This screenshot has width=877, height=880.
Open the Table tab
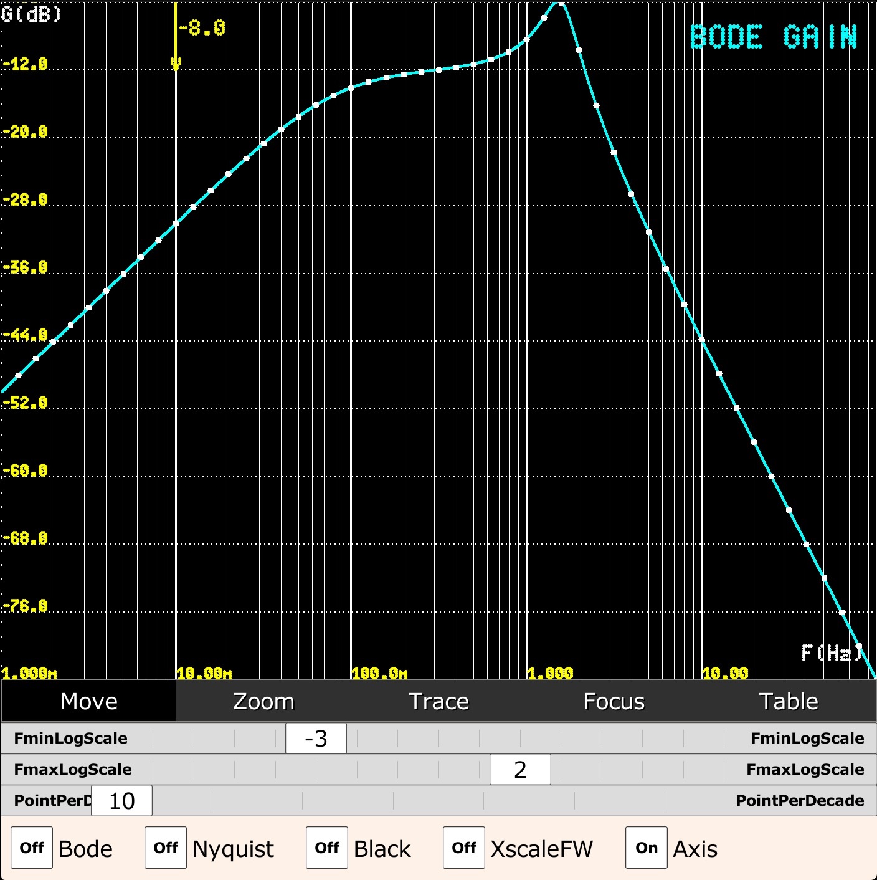789,701
